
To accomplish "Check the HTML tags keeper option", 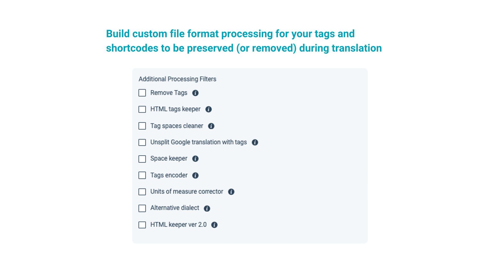I will point(142,110).
